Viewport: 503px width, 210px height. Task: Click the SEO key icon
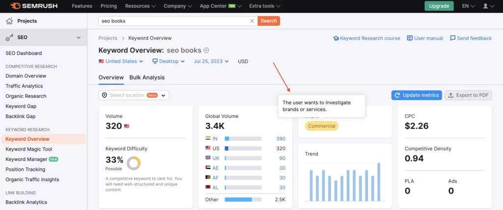[10, 37]
